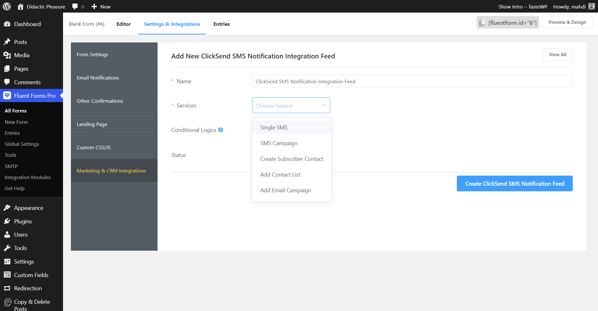
Task: Click Create ClickSend SMS Notification Feed button
Action: [515, 184]
